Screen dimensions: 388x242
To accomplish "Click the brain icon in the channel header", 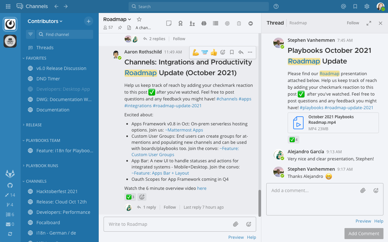I will tap(204, 23).
